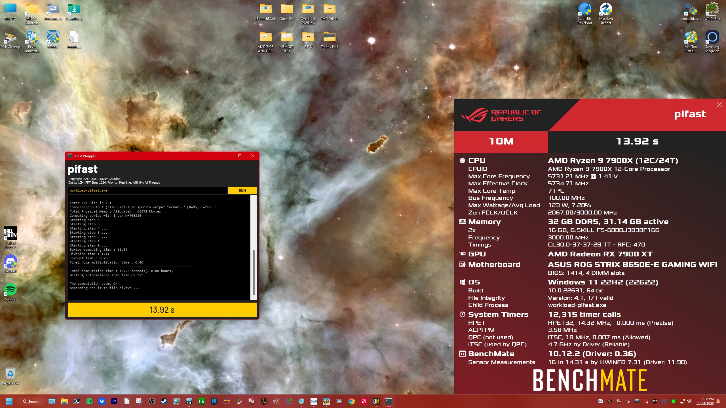Open the Trophy Hall folder
The height and width of the screenshot is (408, 726).
pos(329,40)
